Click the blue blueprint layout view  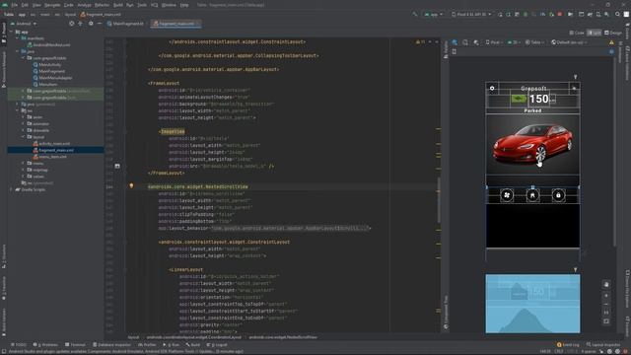click(x=532, y=304)
